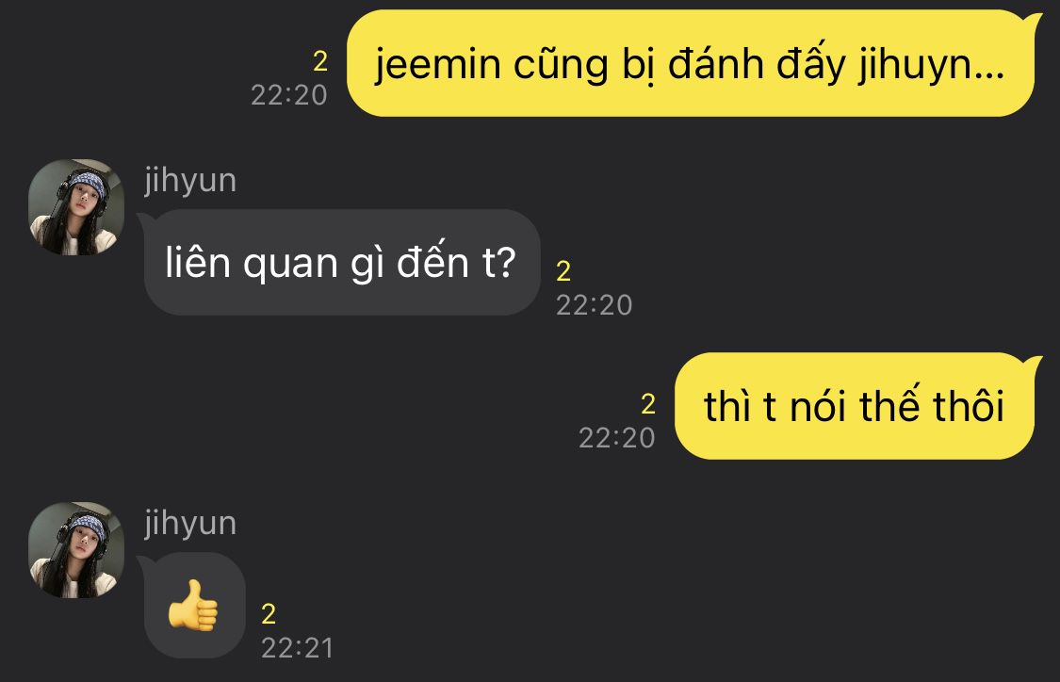Tap the thumbs-up emoji message
The width and height of the screenshot is (1060, 682).
(195, 605)
